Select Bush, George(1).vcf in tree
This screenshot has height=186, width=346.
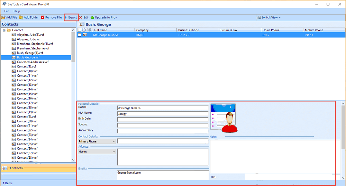tap(30, 53)
